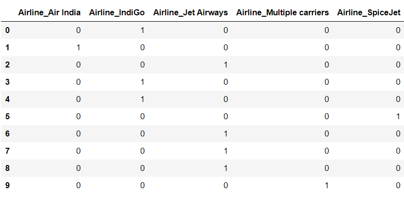404x199 pixels.
Task: Click row index 4
Action: (7, 99)
